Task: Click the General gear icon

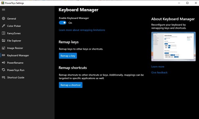Action: [x=3, y=19]
